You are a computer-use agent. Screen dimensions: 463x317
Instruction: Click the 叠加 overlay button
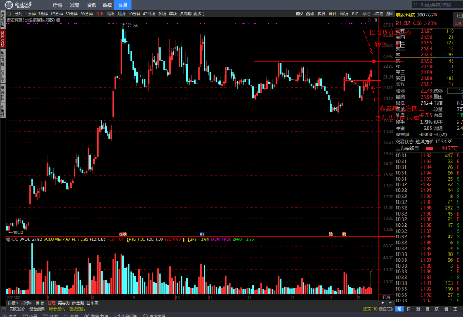point(310,14)
